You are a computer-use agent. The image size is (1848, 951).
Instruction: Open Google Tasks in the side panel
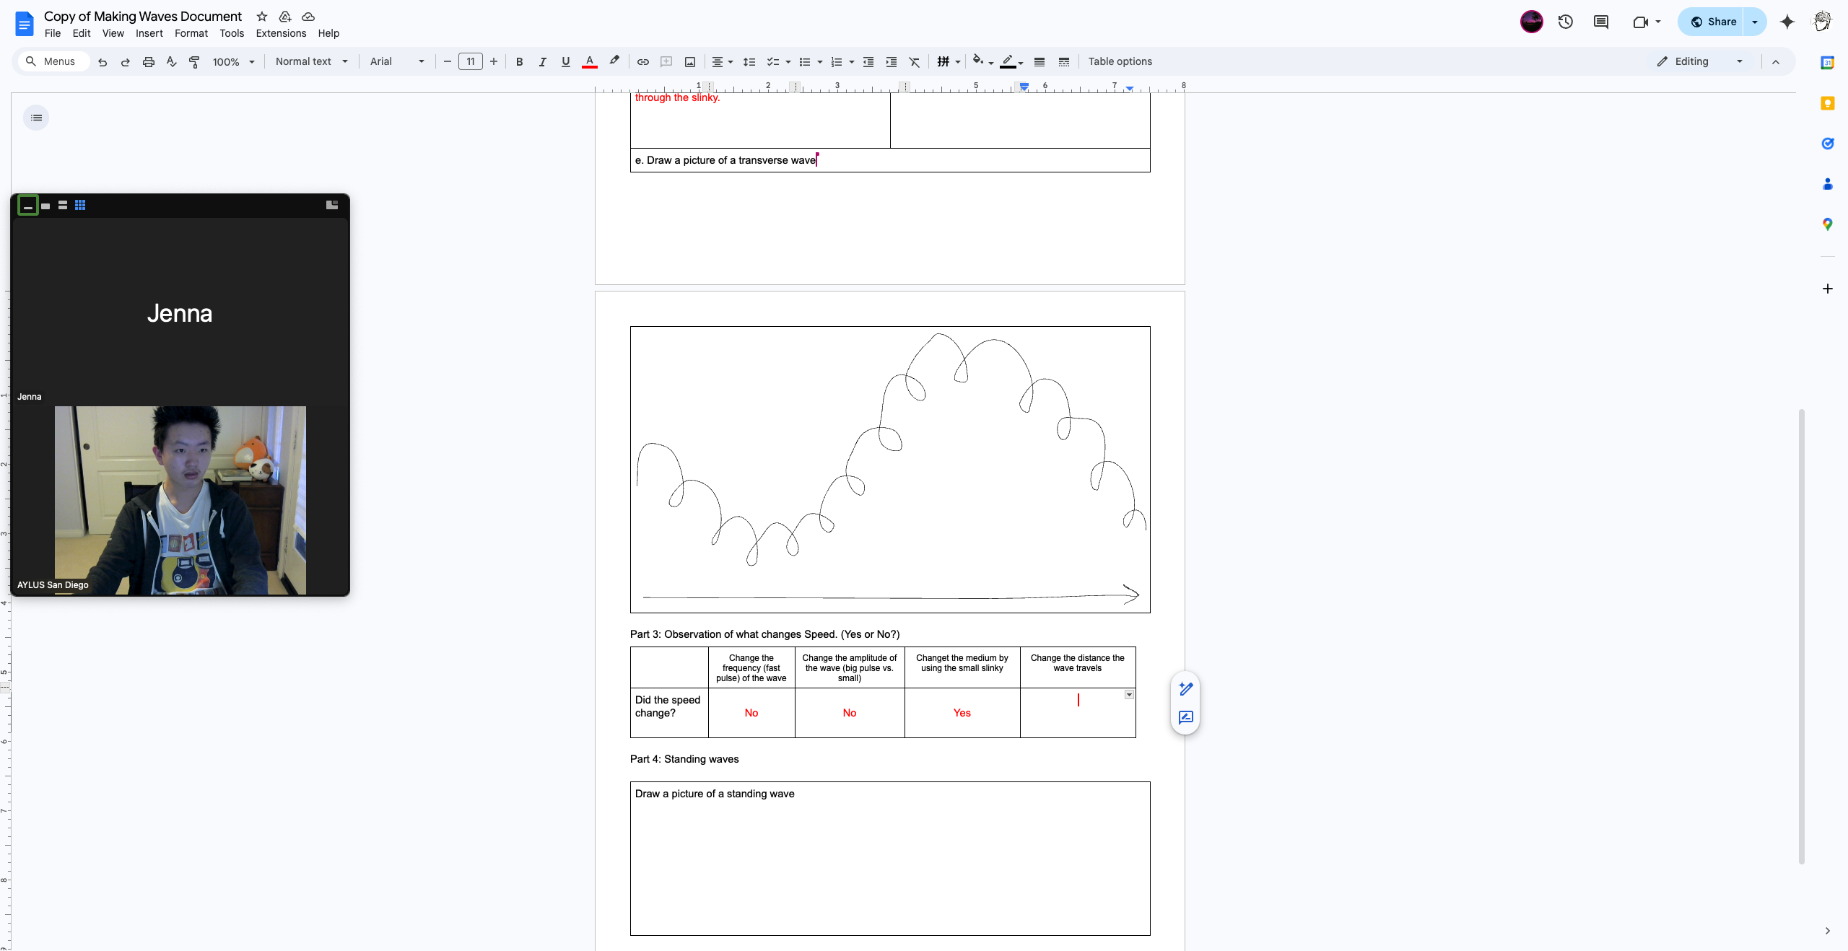click(1828, 144)
